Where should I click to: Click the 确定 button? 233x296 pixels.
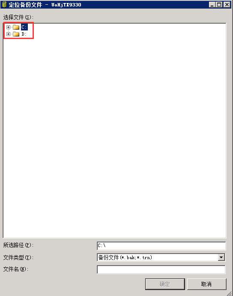[165, 284]
